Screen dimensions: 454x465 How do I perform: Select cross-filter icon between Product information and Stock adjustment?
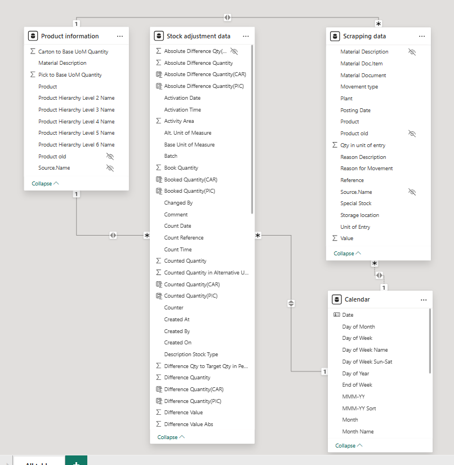pos(113,235)
